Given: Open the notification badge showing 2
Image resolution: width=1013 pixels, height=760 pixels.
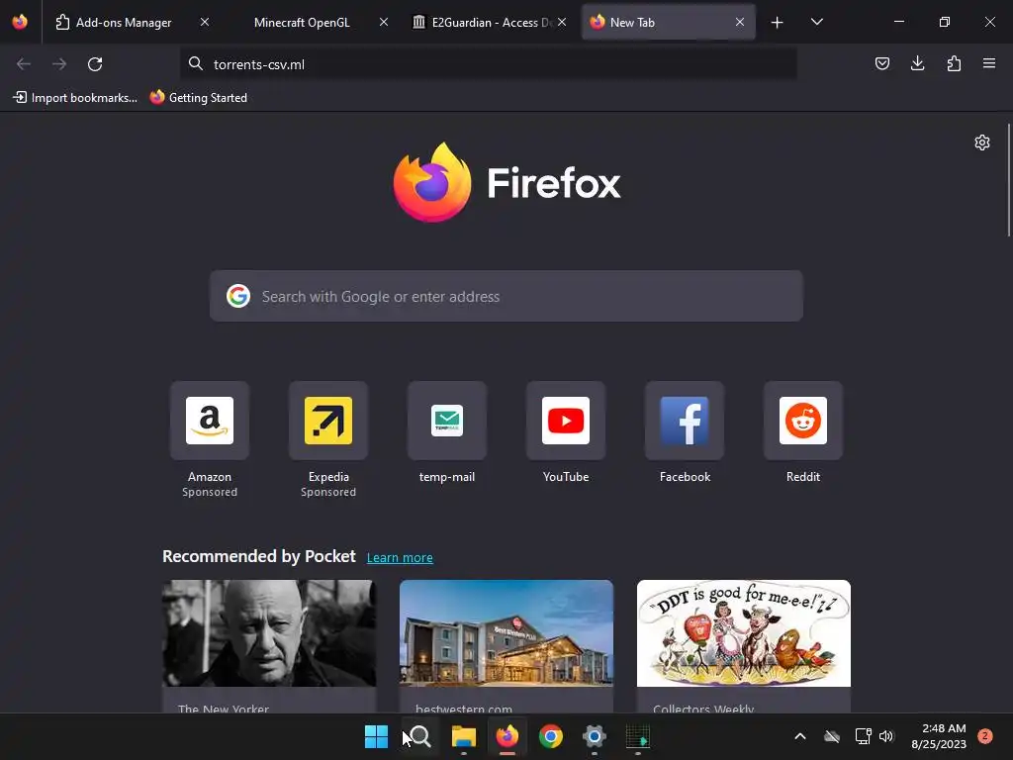Looking at the screenshot, I should click(985, 736).
